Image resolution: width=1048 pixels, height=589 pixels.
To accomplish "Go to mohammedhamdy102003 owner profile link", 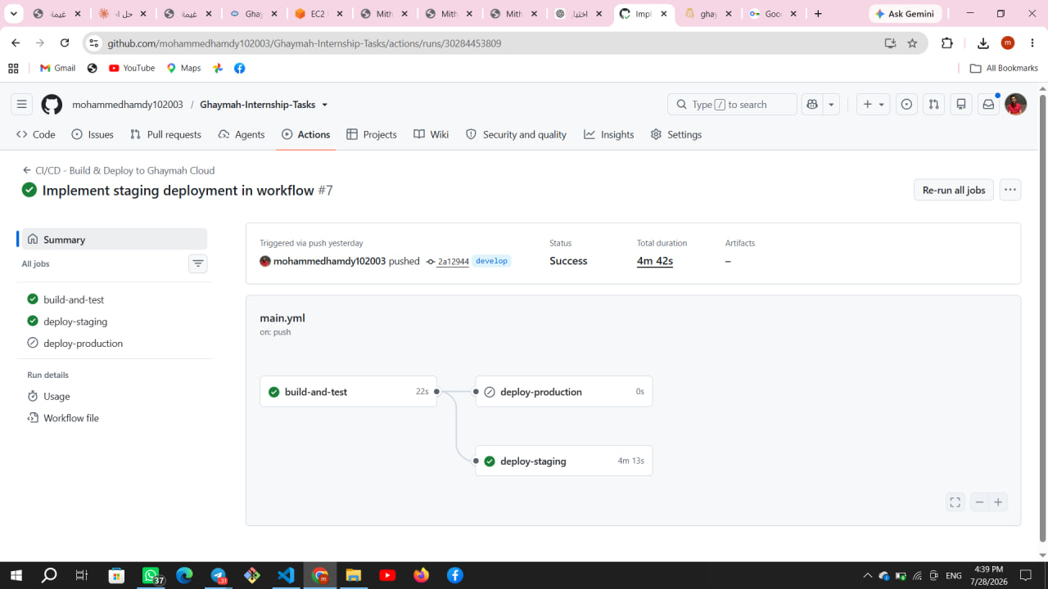I will click(x=128, y=105).
